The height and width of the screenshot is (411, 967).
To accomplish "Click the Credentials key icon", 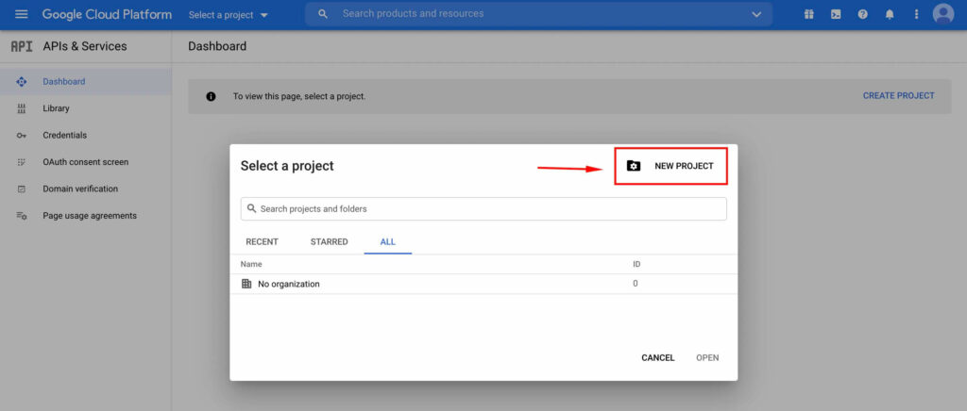I will tap(22, 136).
